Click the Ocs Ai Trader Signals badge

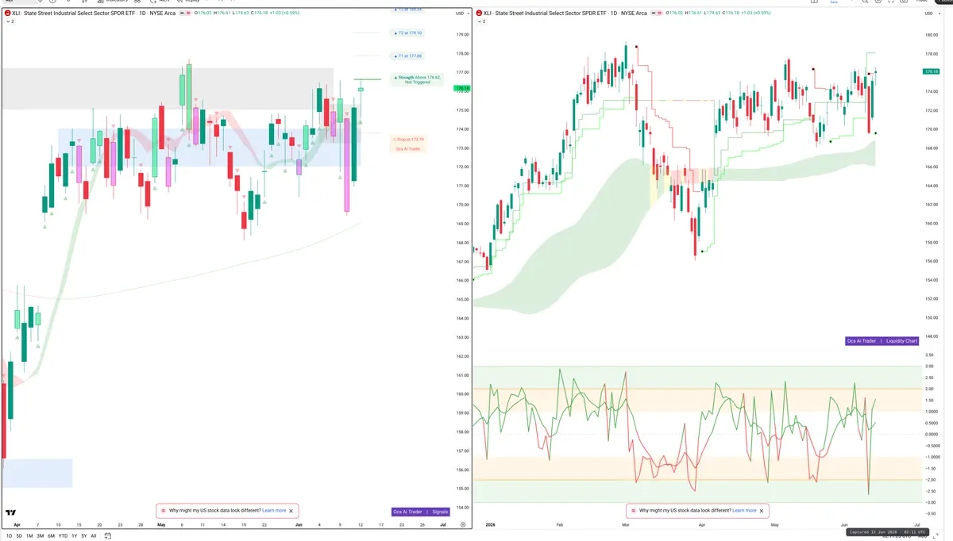tap(421, 512)
